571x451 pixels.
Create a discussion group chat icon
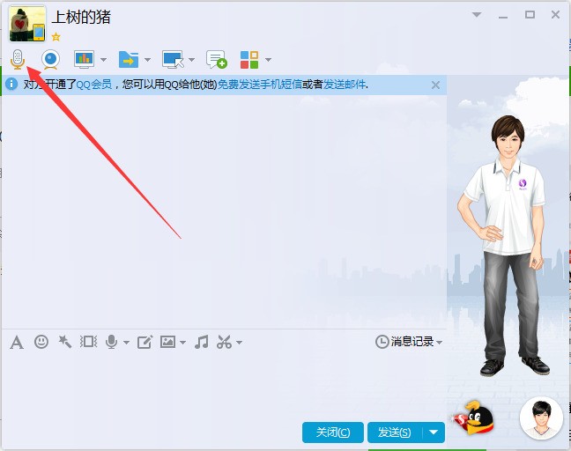[217, 59]
